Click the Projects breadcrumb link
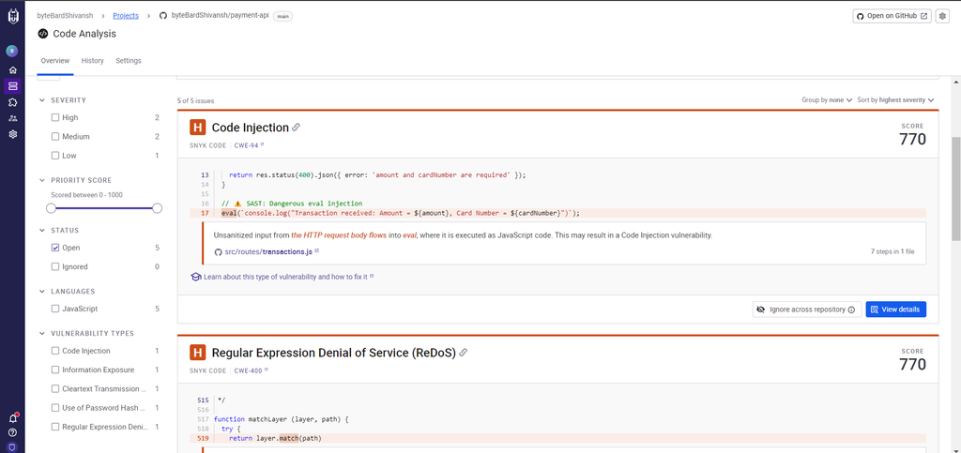Image resolution: width=961 pixels, height=453 pixels. coord(126,16)
